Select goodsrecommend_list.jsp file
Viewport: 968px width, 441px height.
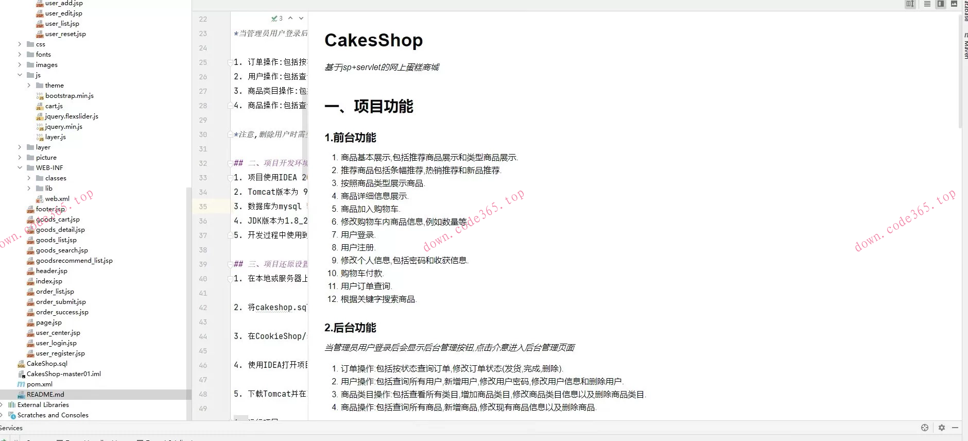coord(74,261)
